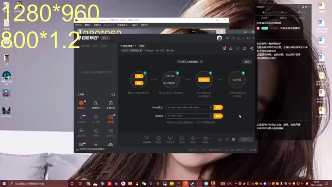Toggle preview eye icon in bottom bar

227,139
